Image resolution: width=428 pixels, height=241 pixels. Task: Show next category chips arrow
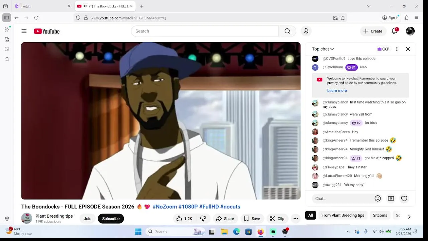tap(409, 217)
